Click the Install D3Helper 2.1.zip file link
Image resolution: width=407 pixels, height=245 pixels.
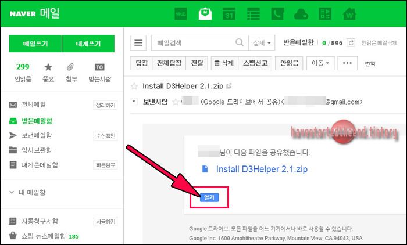pos(262,169)
